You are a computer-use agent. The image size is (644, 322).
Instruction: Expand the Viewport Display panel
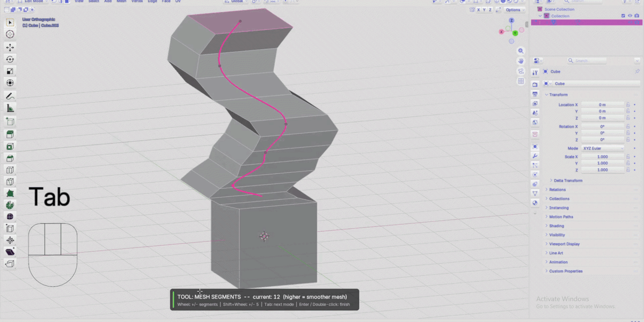click(564, 244)
